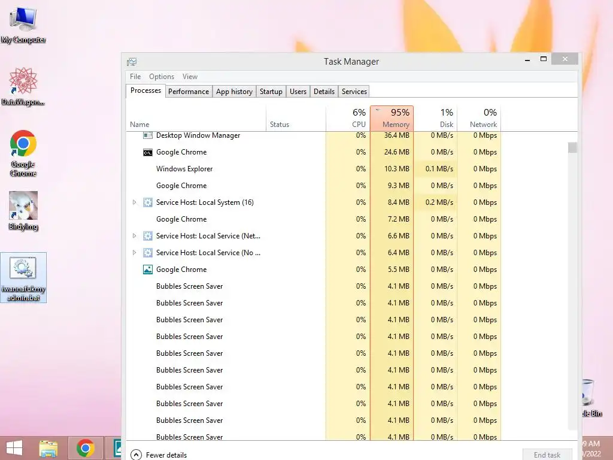This screenshot has height=460, width=613.
Task: Click the Desktop Window Manager process icon
Action: [x=147, y=135]
